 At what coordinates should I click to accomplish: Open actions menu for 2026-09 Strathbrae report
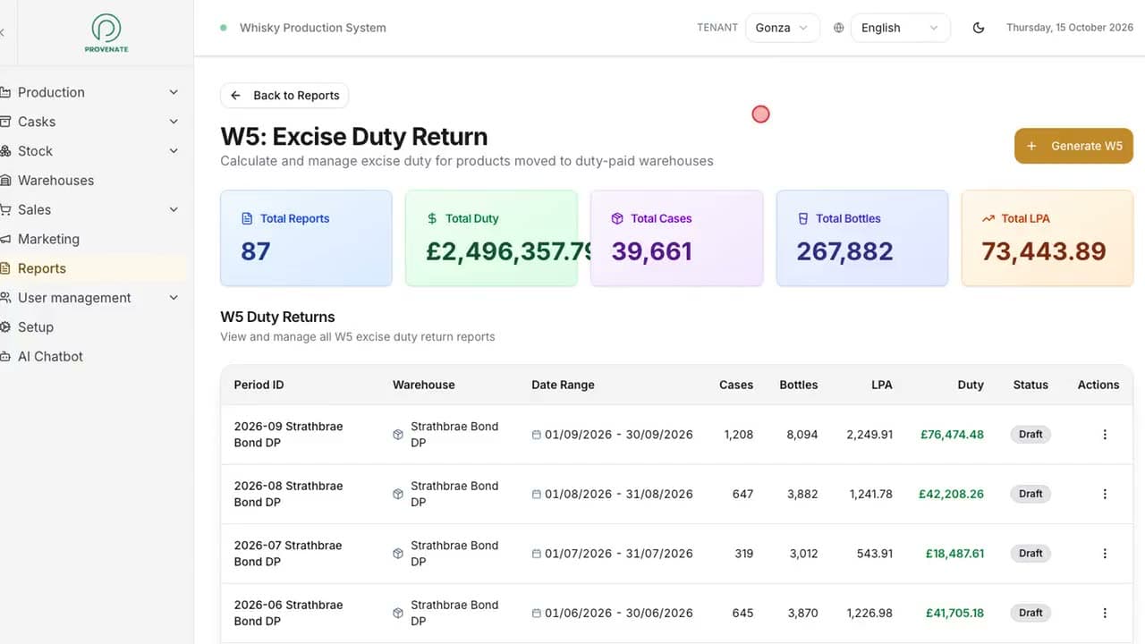1105,435
